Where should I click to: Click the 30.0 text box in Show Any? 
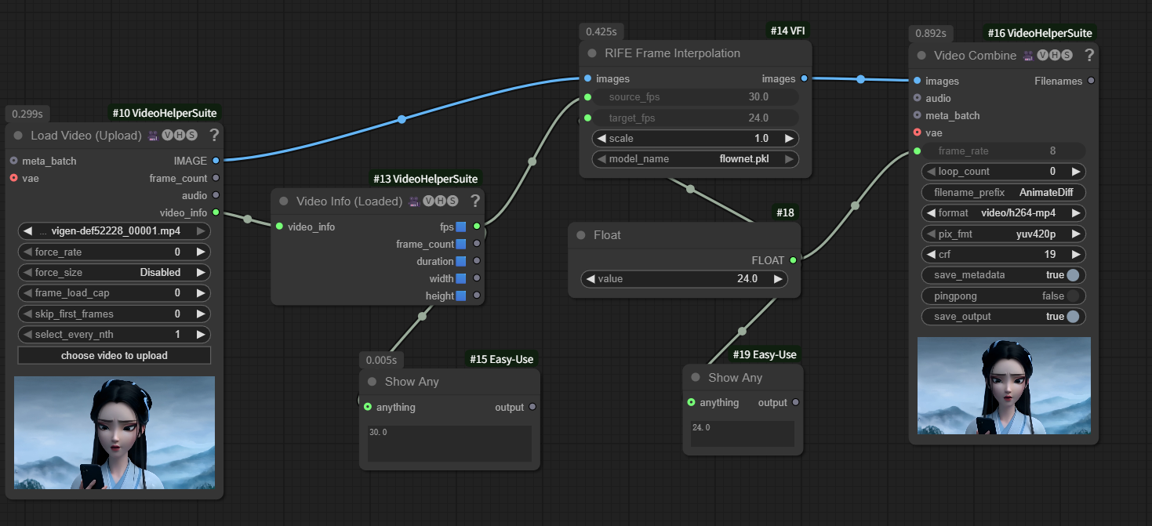450,444
